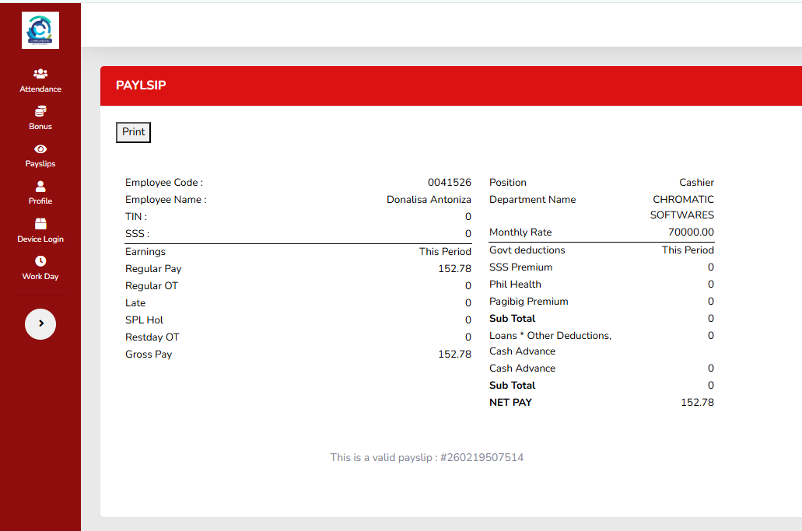Print the payslip
802x531 pixels.
pyautogui.click(x=134, y=132)
